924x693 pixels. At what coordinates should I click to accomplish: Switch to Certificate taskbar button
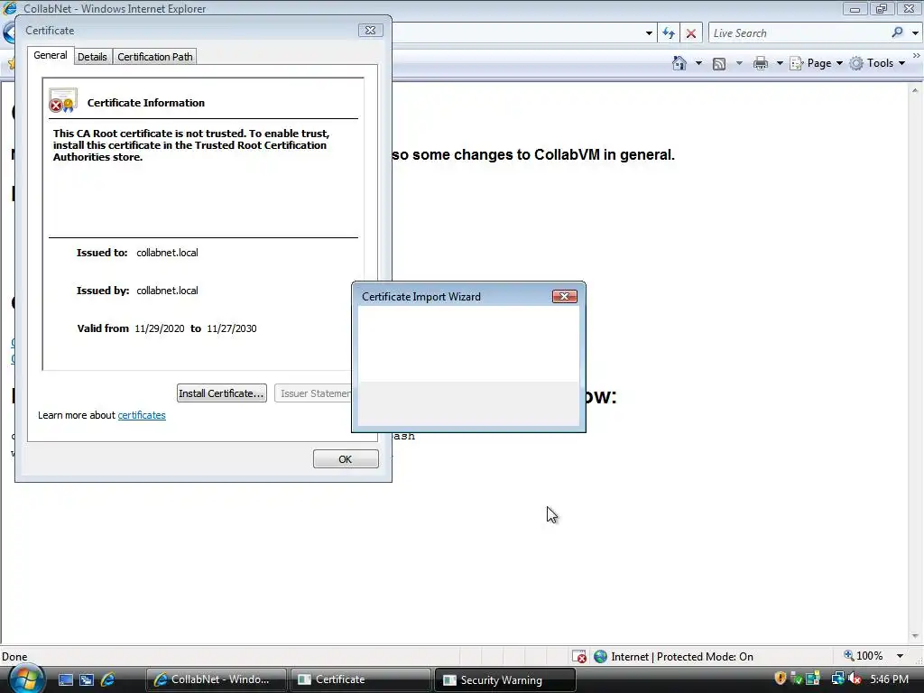tap(360, 679)
